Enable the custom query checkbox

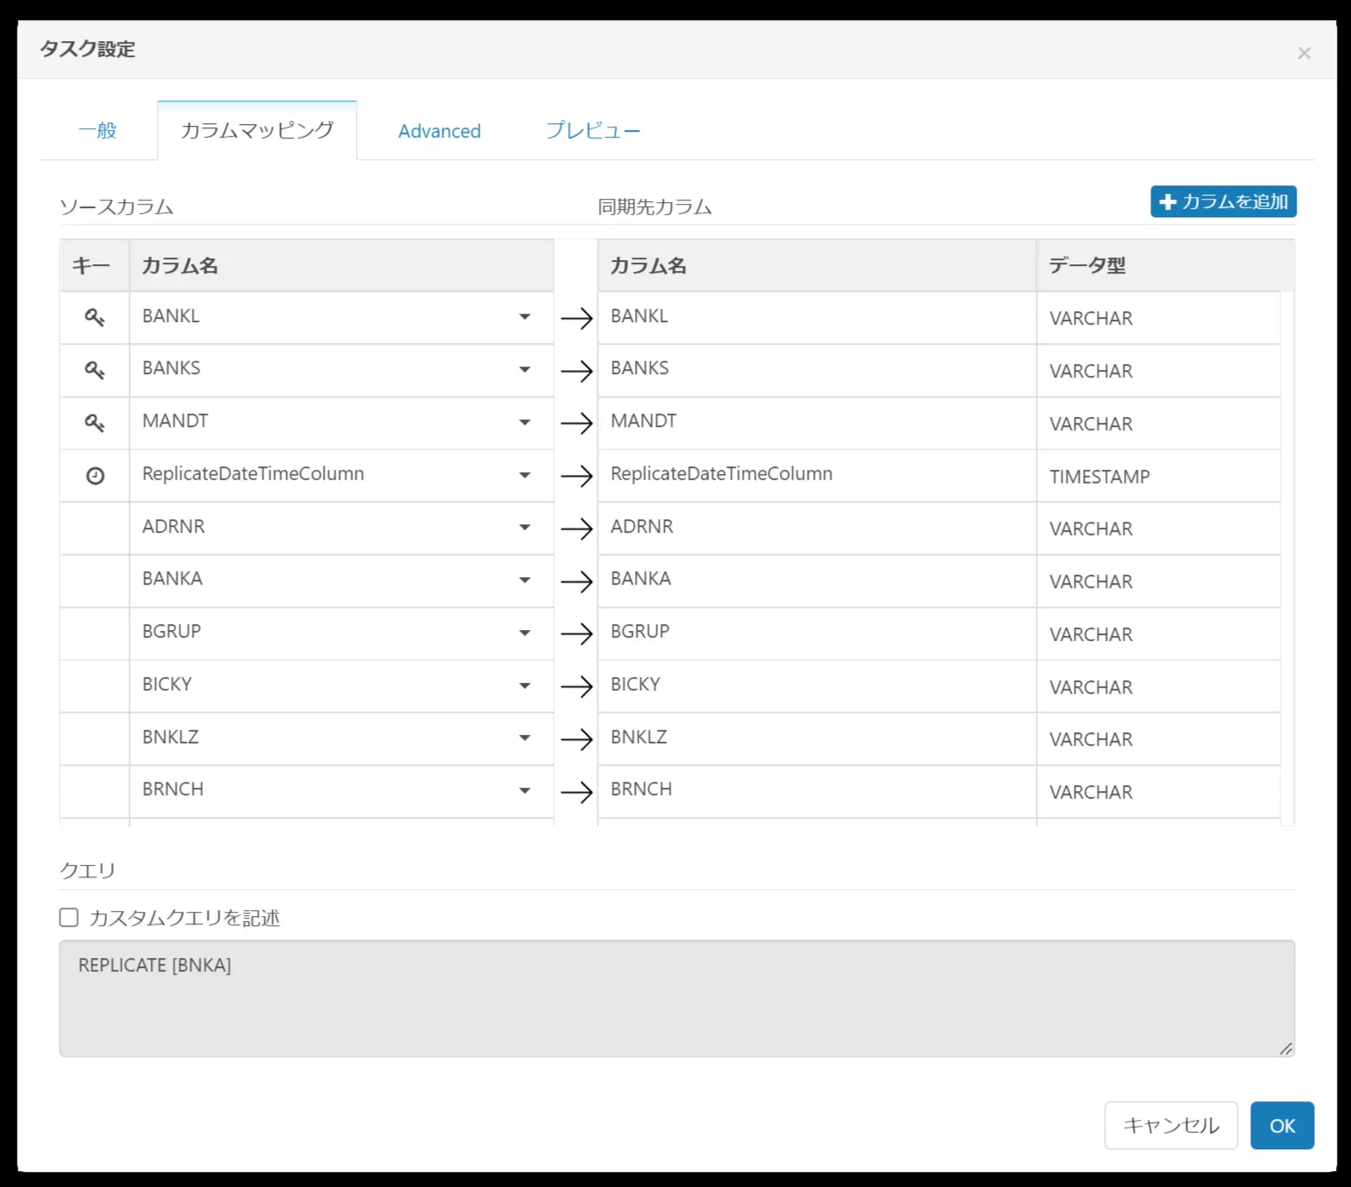tap(69, 918)
